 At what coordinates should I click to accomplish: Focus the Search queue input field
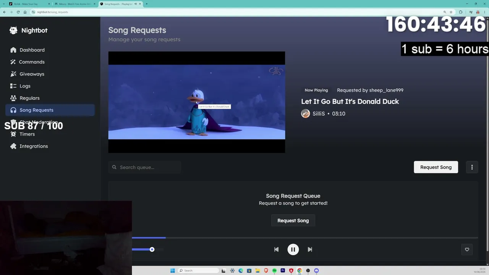point(144,167)
